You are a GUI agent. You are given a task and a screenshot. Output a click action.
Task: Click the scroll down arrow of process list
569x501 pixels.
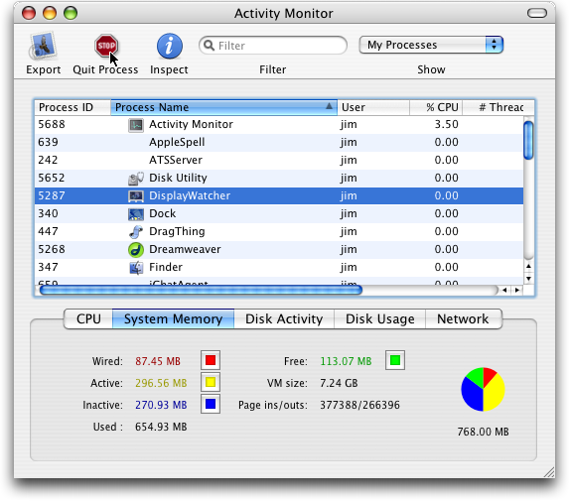point(528,279)
